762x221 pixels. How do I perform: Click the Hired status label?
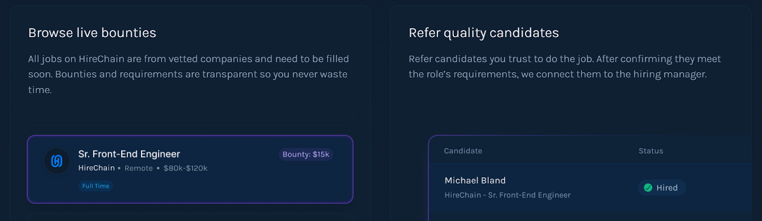667,188
